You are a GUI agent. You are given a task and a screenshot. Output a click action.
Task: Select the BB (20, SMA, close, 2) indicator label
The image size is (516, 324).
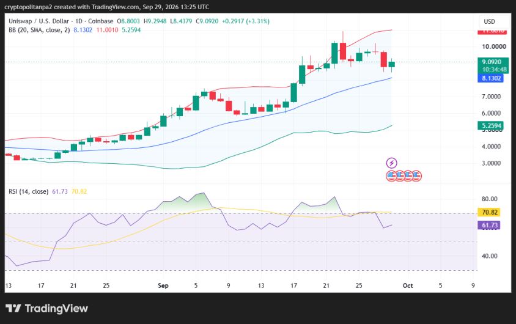click(39, 30)
